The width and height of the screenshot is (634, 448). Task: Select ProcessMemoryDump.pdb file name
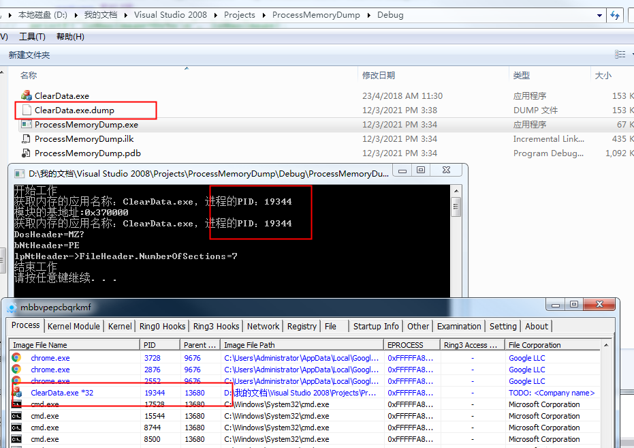coord(88,153)
